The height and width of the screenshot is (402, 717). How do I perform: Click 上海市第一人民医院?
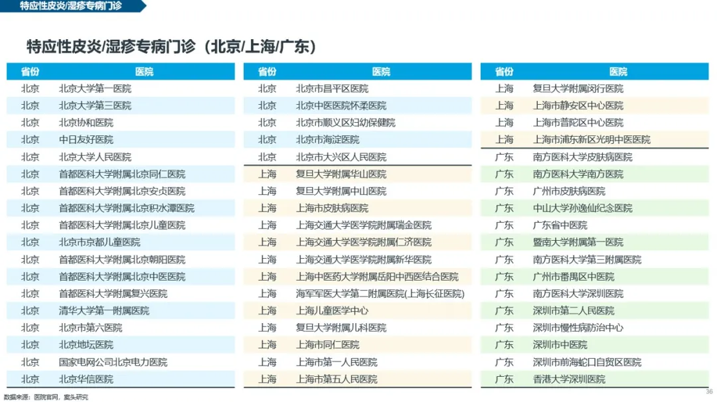[x=337, y=362]
